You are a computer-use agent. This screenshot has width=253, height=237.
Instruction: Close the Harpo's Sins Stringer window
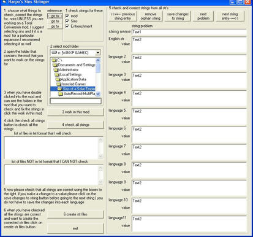pos(247,2)
